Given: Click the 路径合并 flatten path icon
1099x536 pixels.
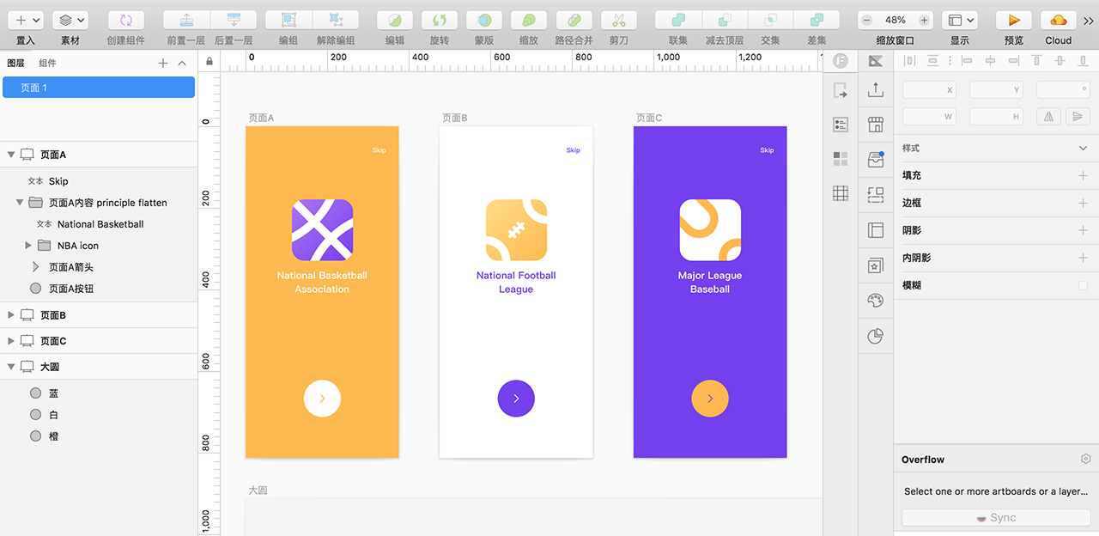Looking at the screenshot, I should click(574, 20).
